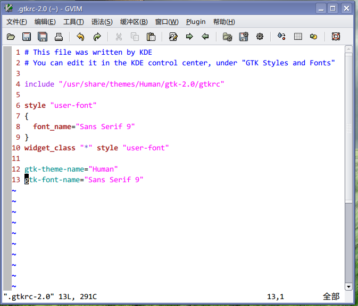Image resolution: width=358 pixels, height=306 pixels.
Task: Click the scrollbar down arrow
Action: pos(348,287)
